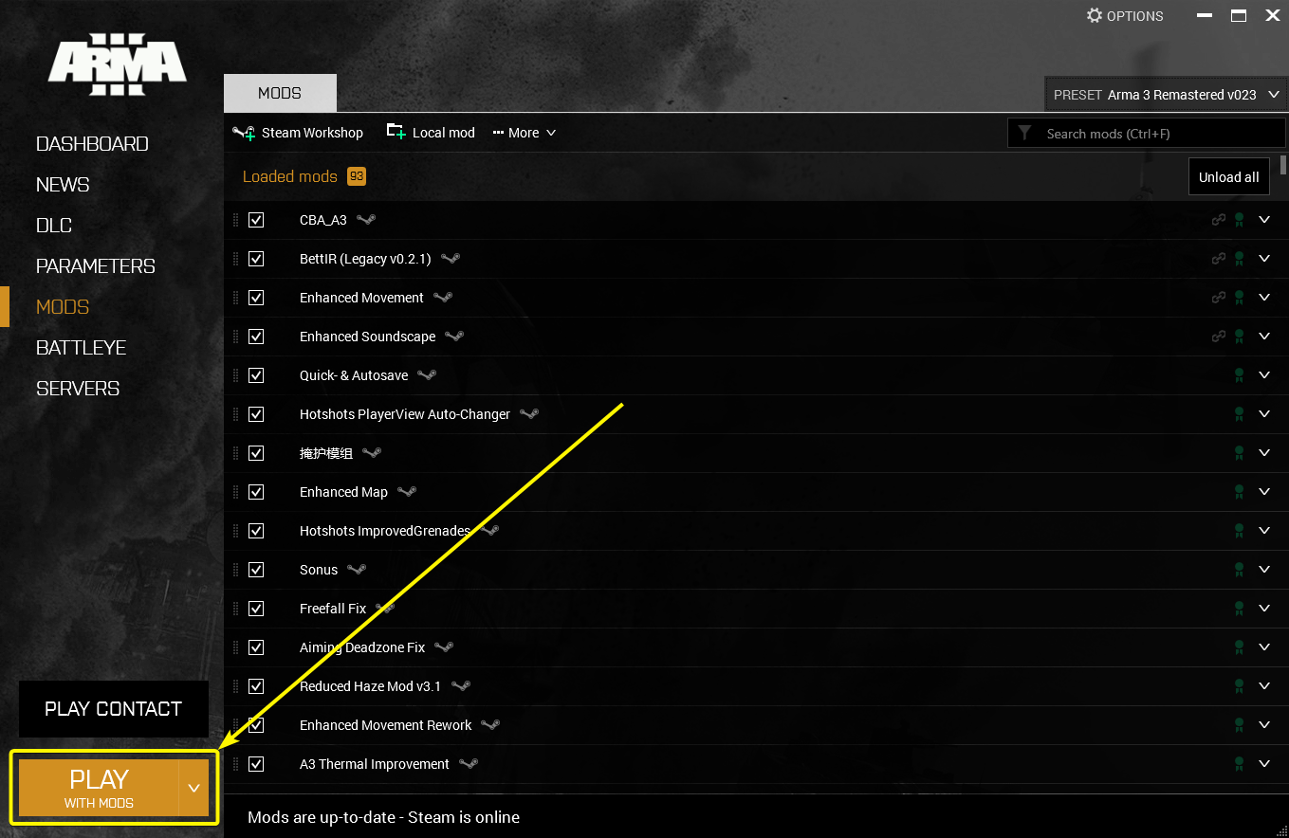Image resolution: width=1289 pixels, height=838 pixels.
Task: Click the link icon in the BettIR row
Action: click(x=1219, y=259)
